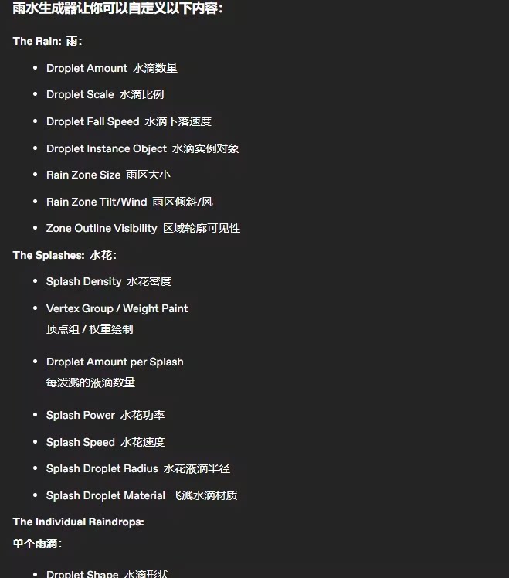
Task: Click the "Splash Density 水花密度" entry
Action: point(108,281)
